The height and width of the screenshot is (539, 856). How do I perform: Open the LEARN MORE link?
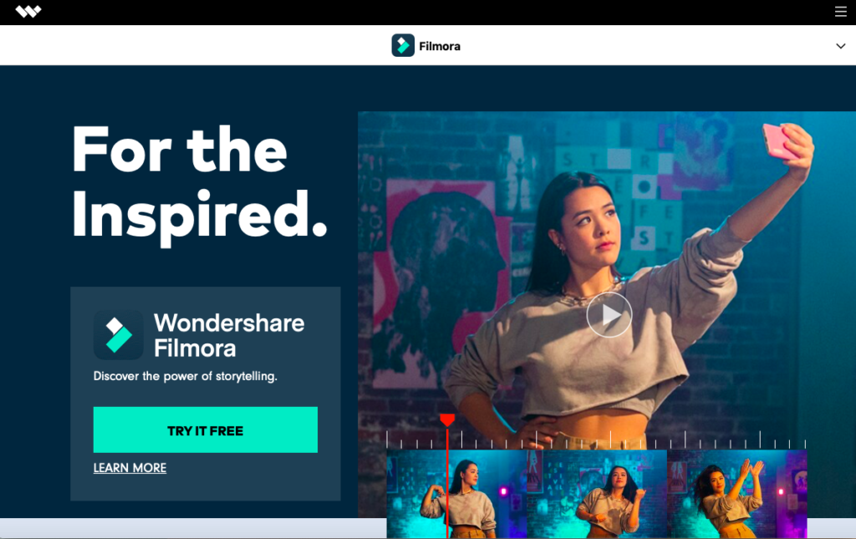[x=130, y=468]
